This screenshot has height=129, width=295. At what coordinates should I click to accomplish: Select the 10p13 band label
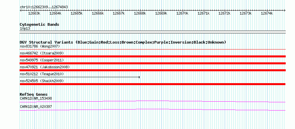point(25,29)
